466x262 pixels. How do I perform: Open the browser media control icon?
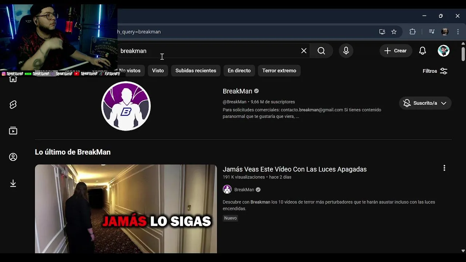tap(432, 32)
